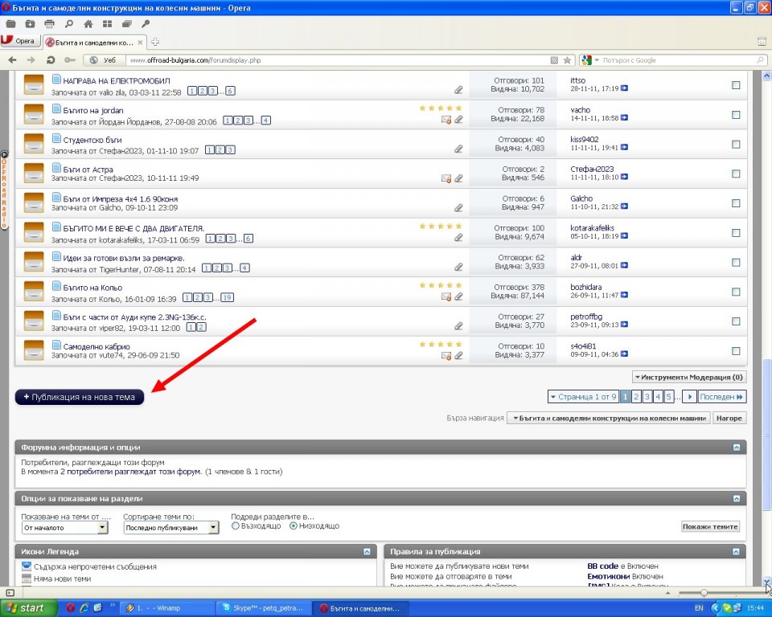772x617 pixels.
Task: Go to last post by vacho
Action: pyautogui.click(x=624, y=118)
